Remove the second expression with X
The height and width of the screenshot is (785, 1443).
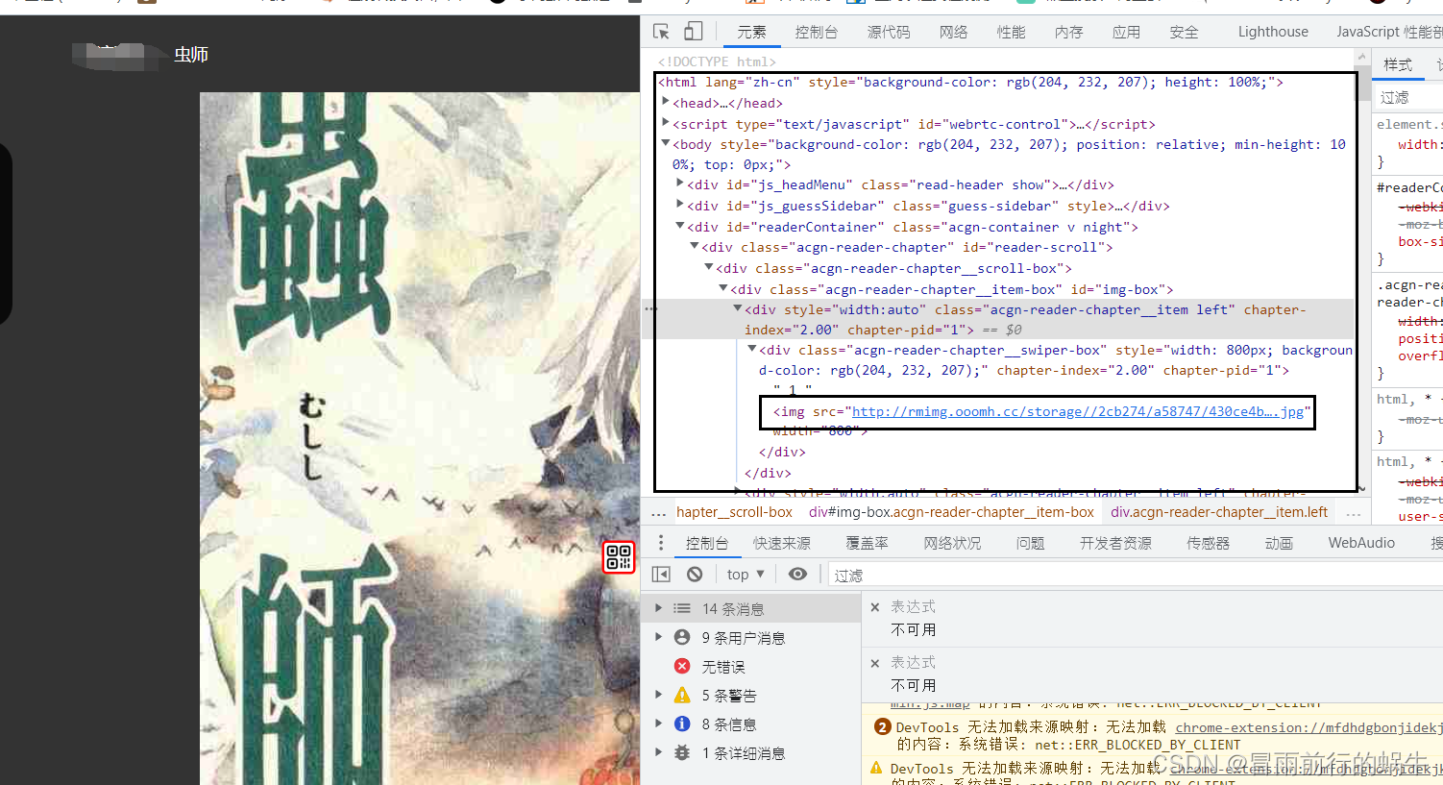(x=875, y=663)
